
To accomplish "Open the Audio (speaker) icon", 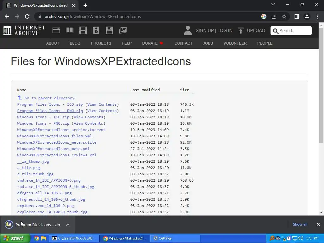I will (x=96, y=30).
